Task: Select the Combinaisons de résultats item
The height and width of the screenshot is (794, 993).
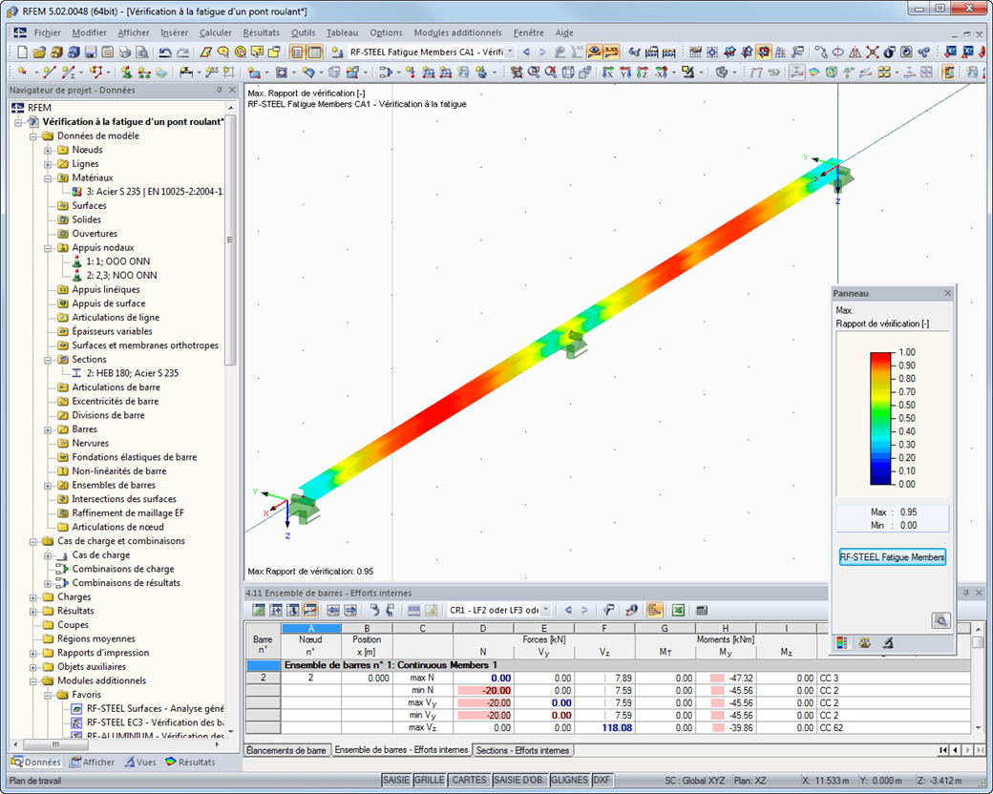Action: point(126,582)
